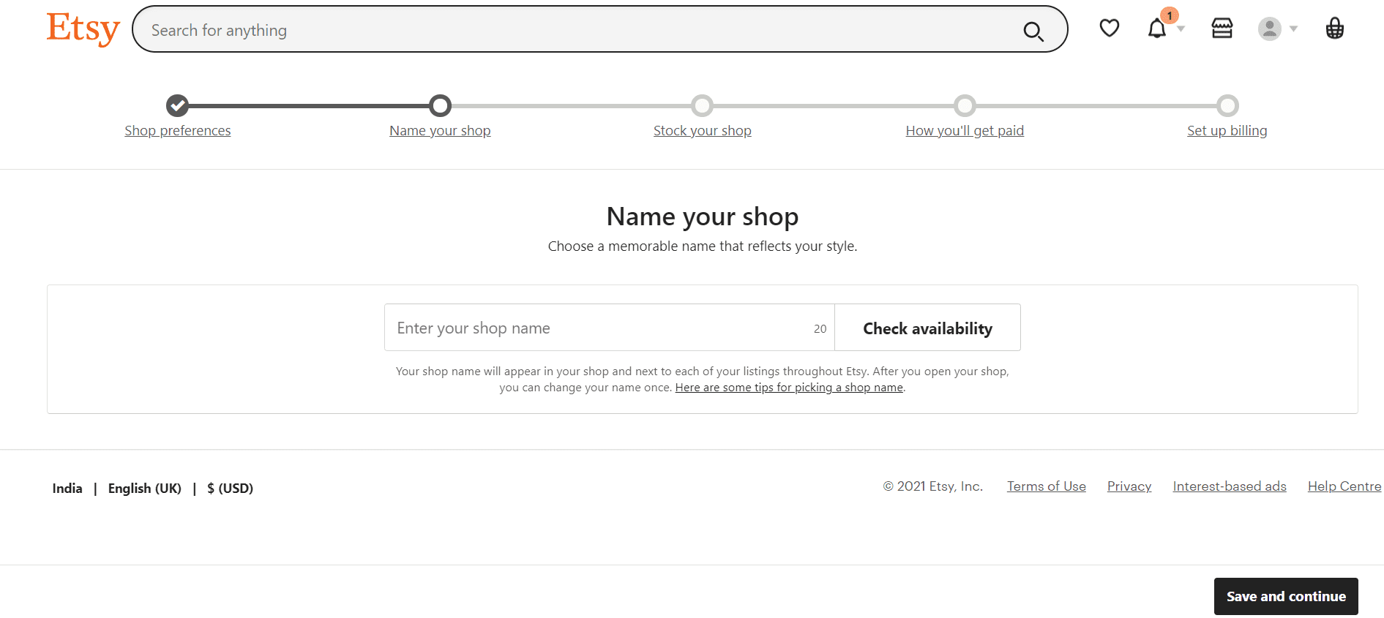
Task: Change language English (UK)
Action: click(x=145, y=489)
